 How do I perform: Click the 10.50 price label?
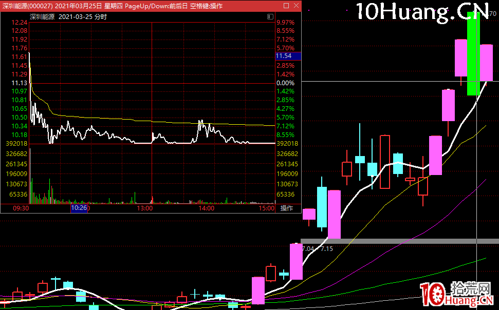20,118
